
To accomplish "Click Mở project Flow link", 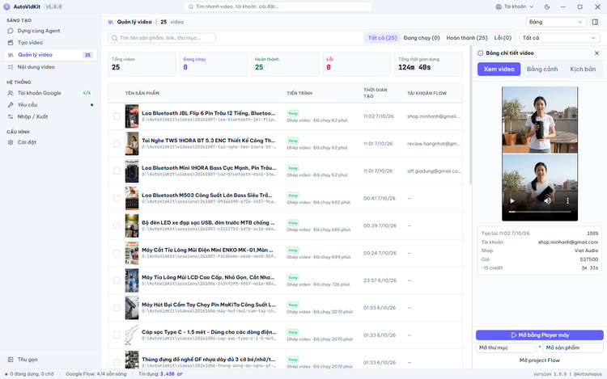I will (539, 360).
